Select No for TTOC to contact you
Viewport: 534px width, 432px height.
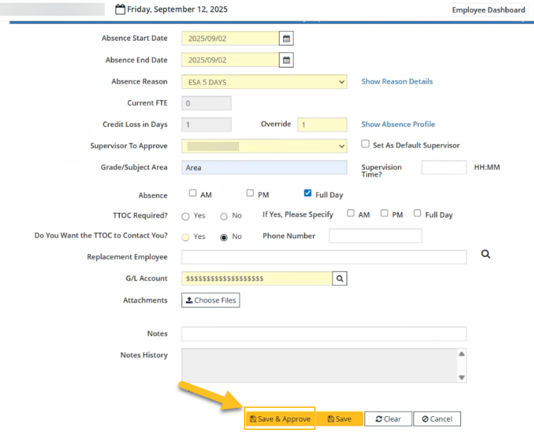coord(223,237)
